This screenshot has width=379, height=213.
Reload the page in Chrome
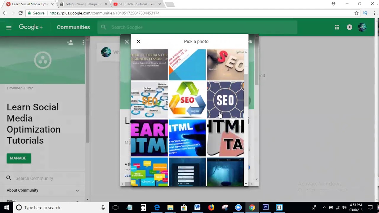click(x=20, y=13)
